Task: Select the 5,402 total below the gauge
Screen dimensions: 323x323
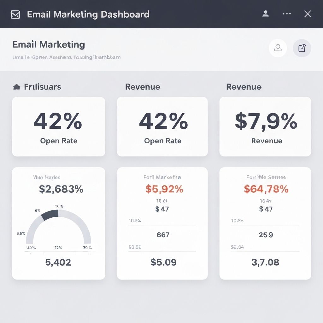Action: (x=58, y=262)
